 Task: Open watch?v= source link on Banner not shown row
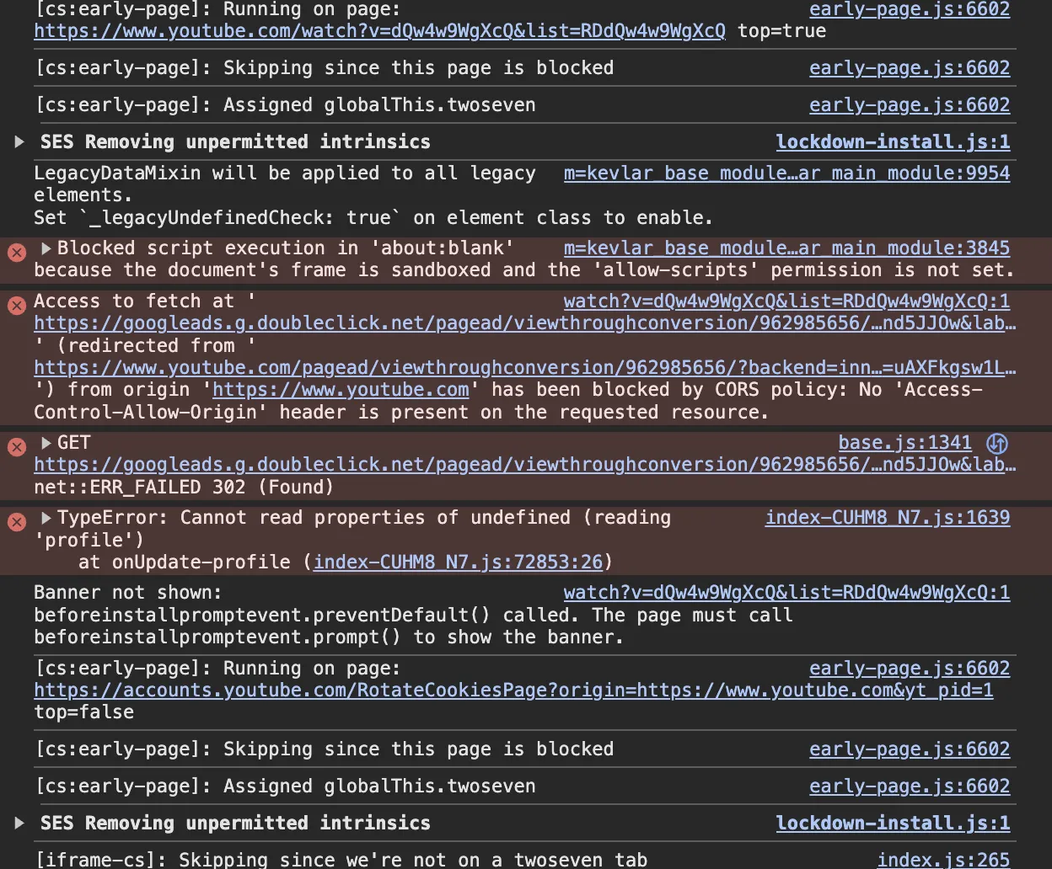(x=786, y=593)
